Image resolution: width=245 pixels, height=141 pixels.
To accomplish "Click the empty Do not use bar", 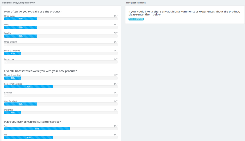I will (61, 62).
